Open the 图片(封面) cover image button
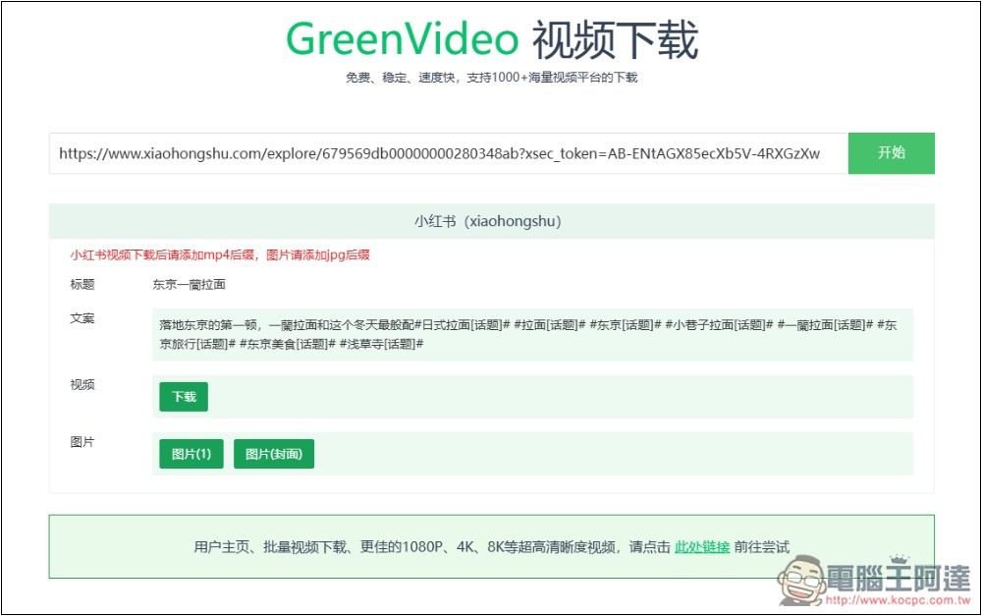 [x=274, y=454]
